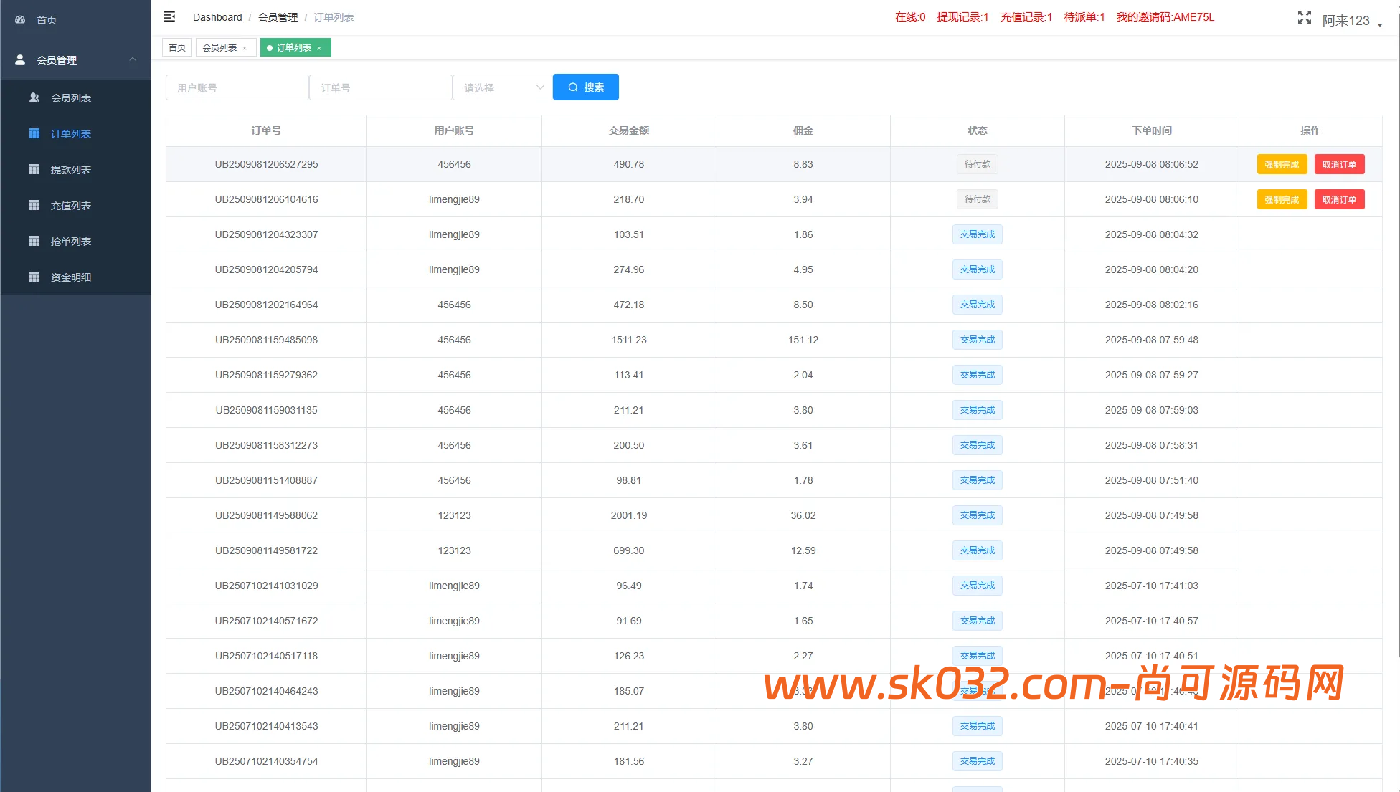The height and width of the screenshot is (792, 1400).
Task: Open 提现记录:1 in the top bar
Action: tap(962, 17)
